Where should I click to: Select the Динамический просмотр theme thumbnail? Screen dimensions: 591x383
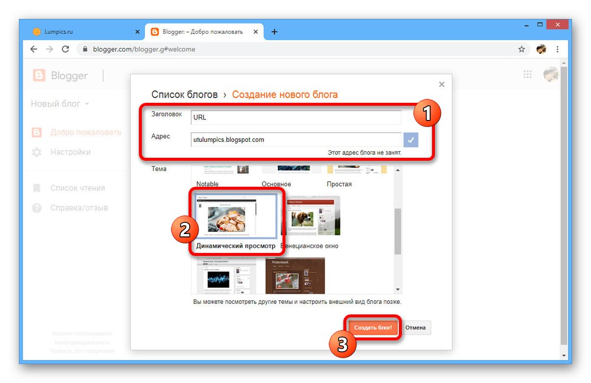(236, 216)
